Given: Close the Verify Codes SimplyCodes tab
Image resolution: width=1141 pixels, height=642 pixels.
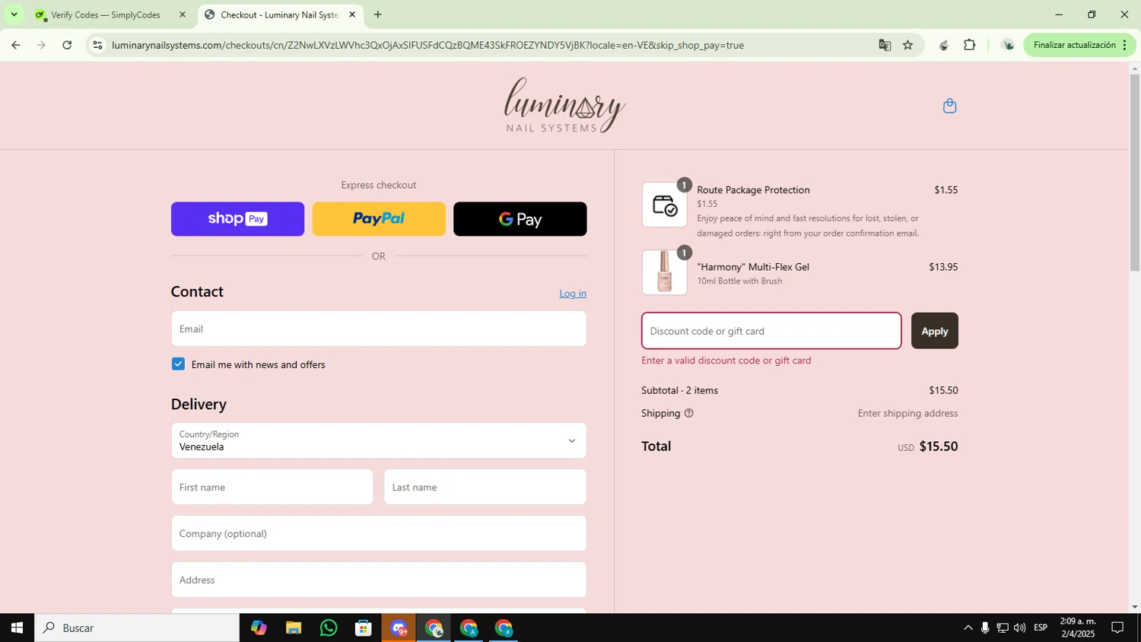Looking at the screenshot, I should tap(182, 14).
